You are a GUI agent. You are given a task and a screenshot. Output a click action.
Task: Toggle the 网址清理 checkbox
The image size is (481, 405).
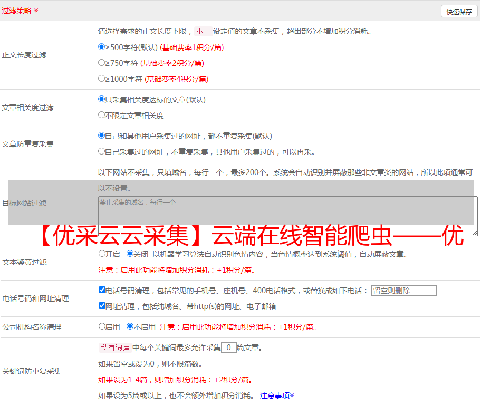click(x=102, y=306)
